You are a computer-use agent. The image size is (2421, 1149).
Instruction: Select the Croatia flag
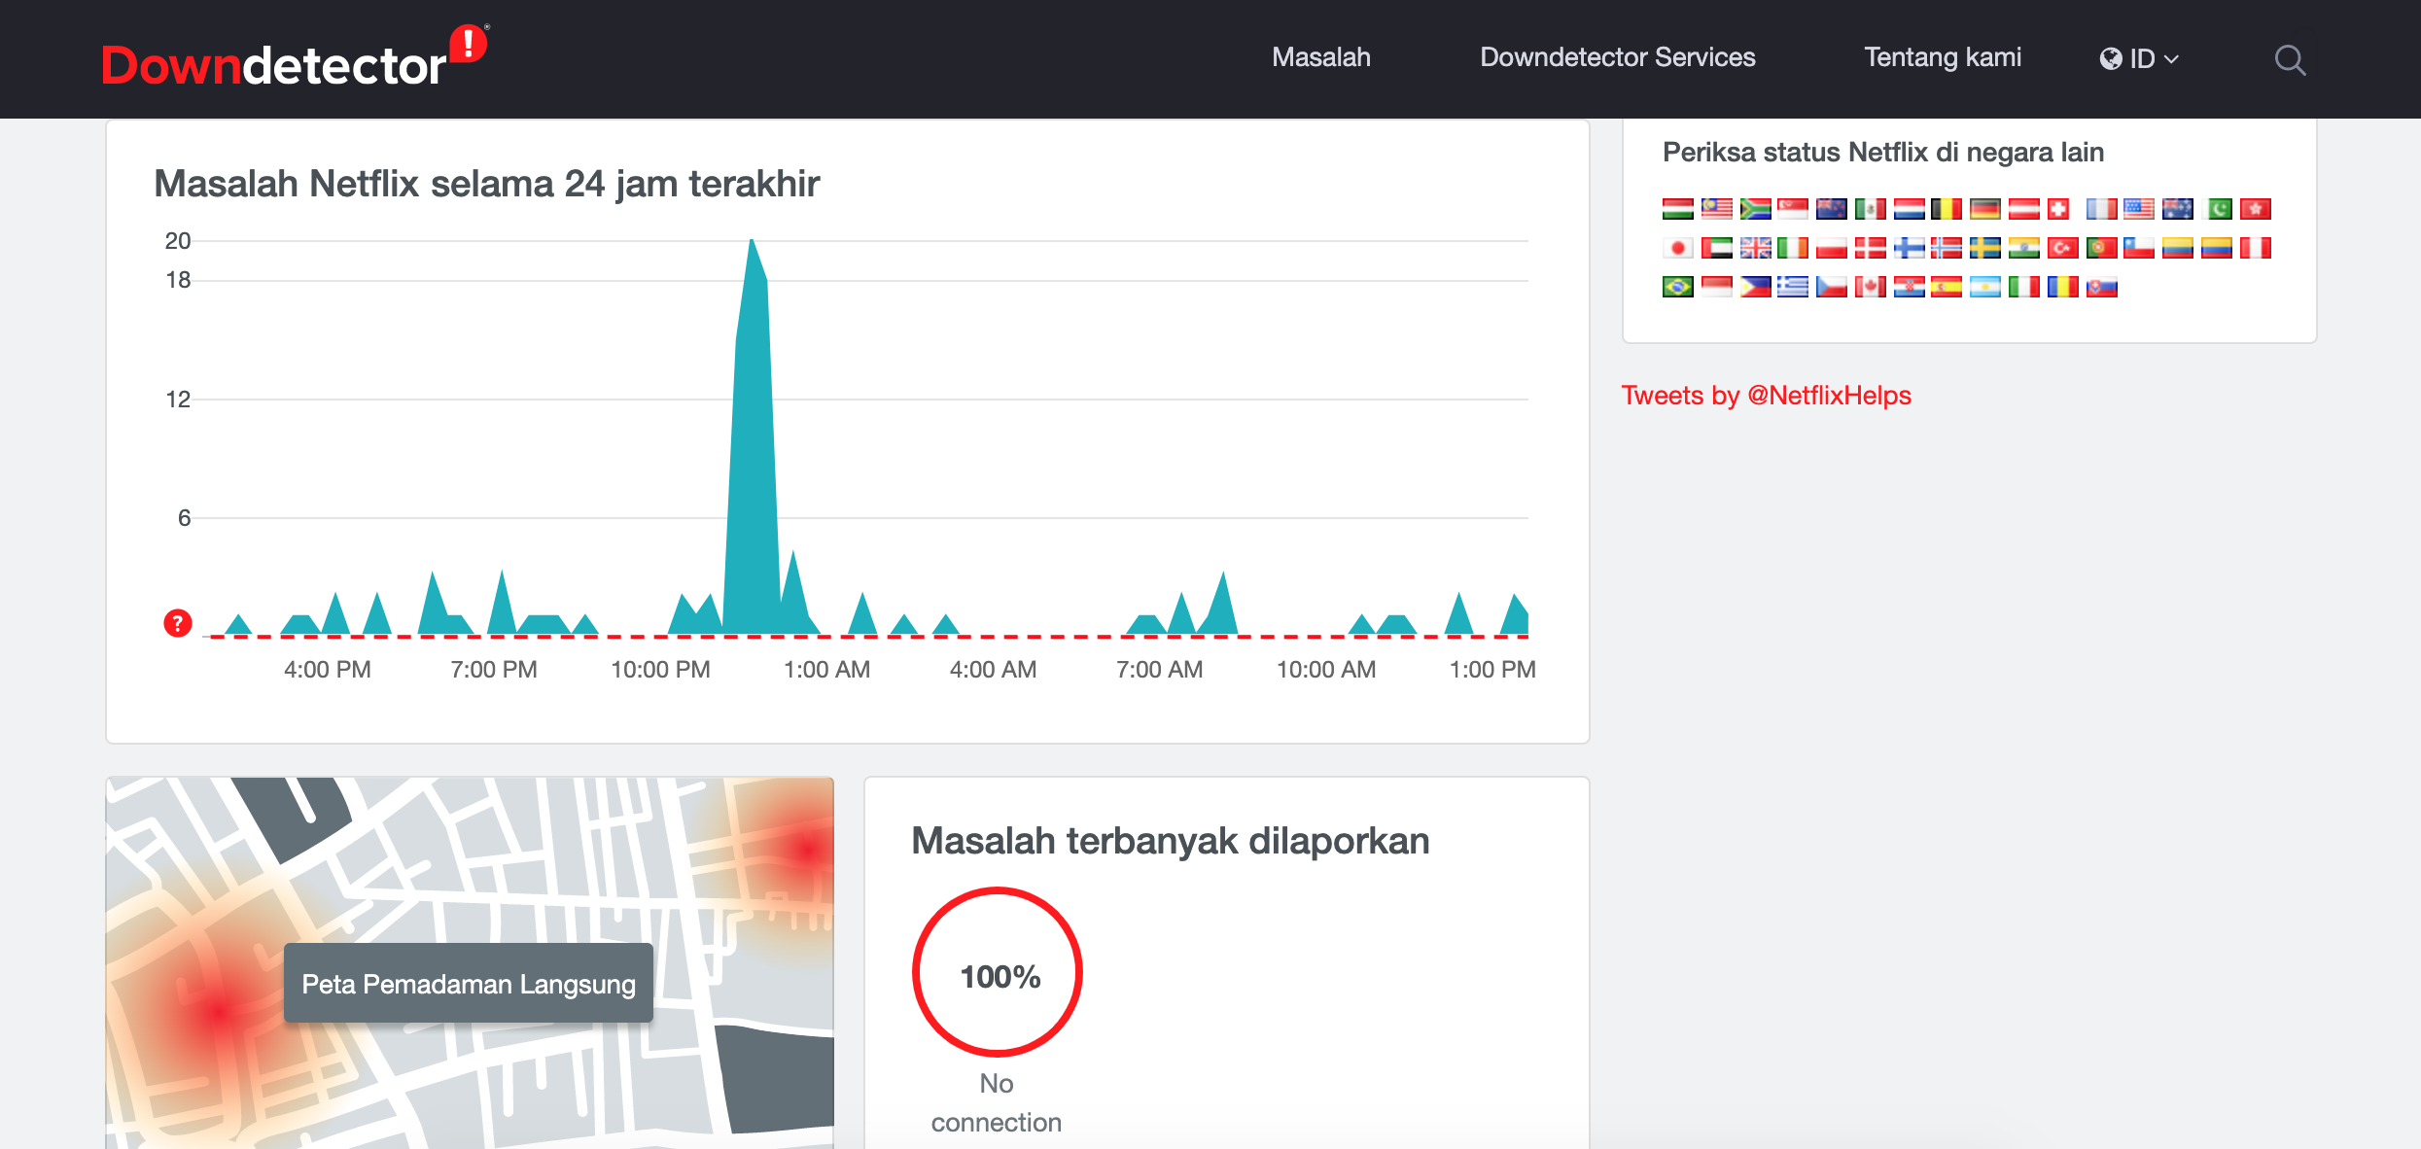click(1910, 287)
